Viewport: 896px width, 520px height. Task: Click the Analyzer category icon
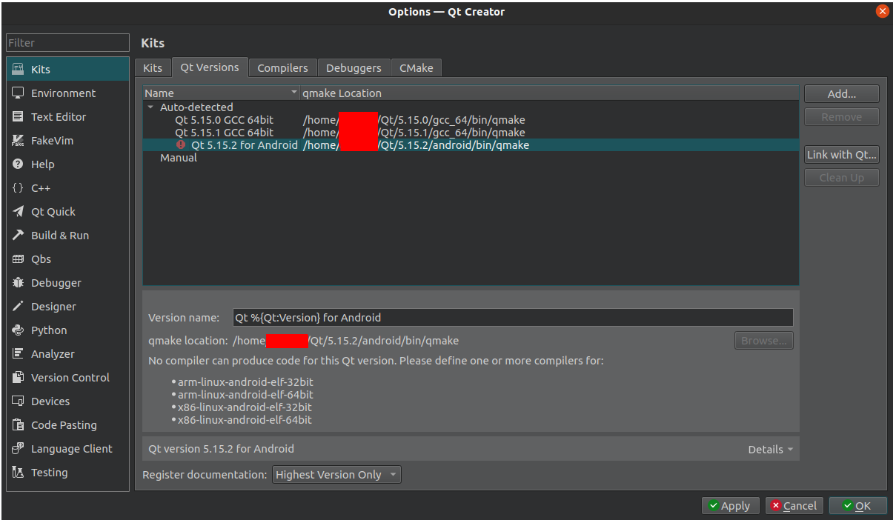[x=19, y=353]
